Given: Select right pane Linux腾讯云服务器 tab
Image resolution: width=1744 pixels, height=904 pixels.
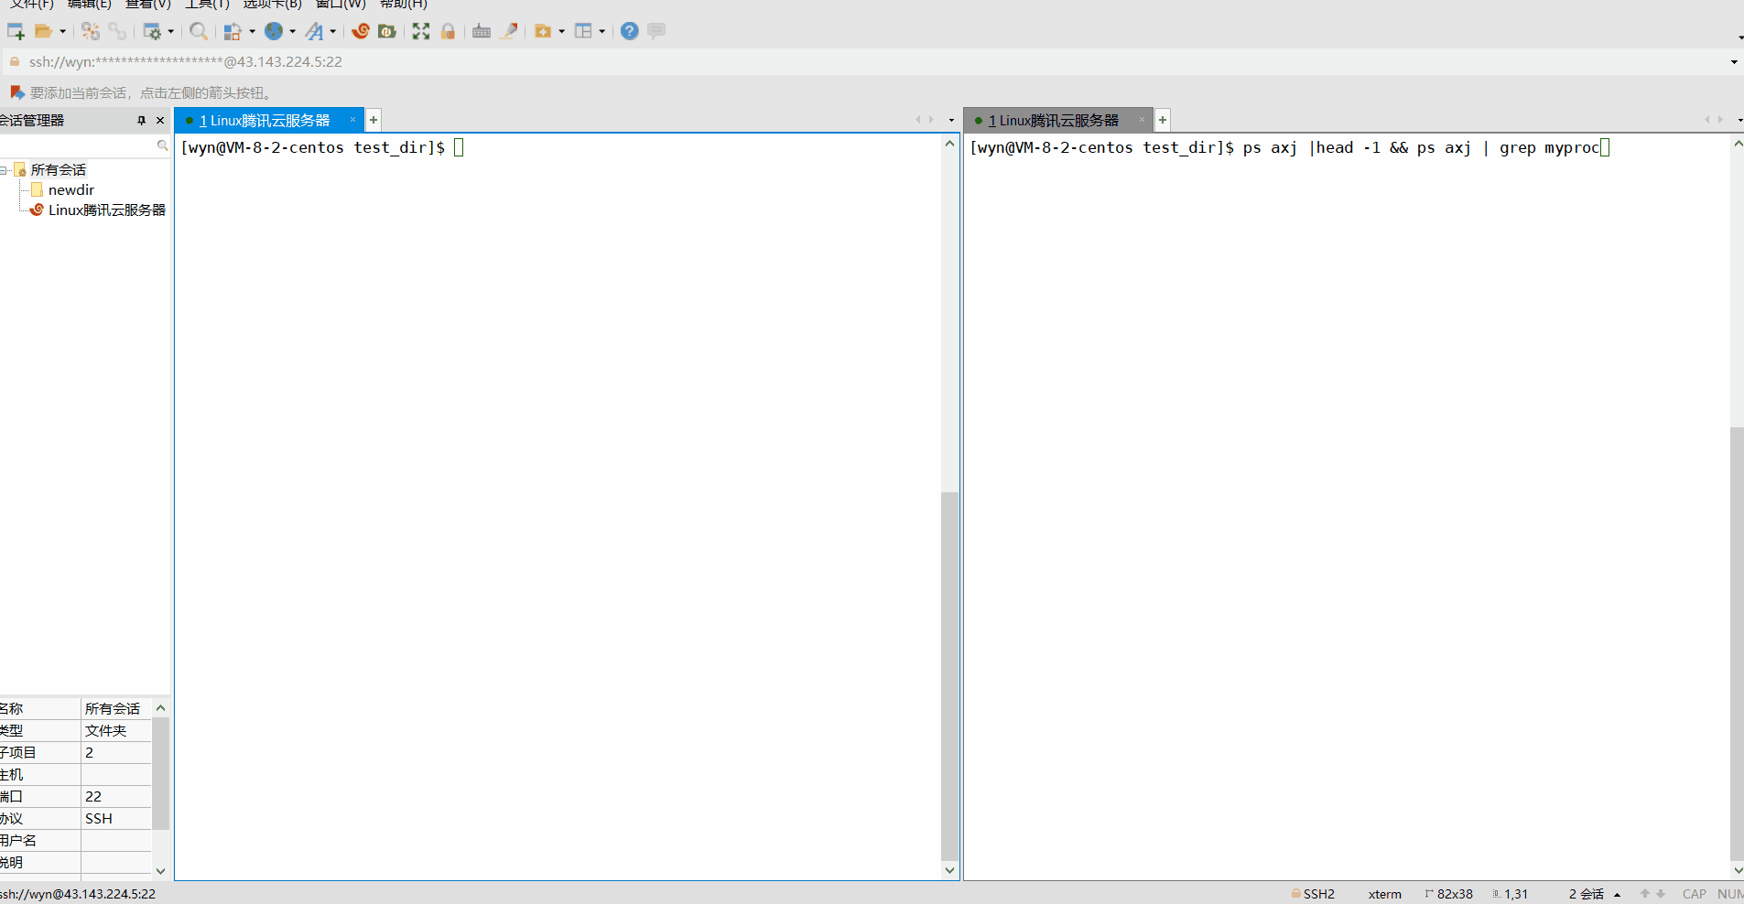Looking at the screenshot, I should pos(1053,121).
